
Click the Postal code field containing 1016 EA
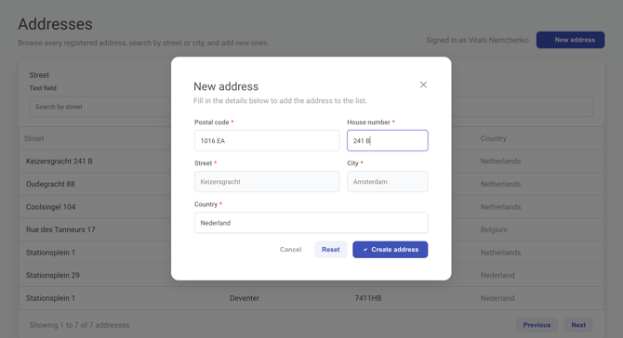[267, 140]
